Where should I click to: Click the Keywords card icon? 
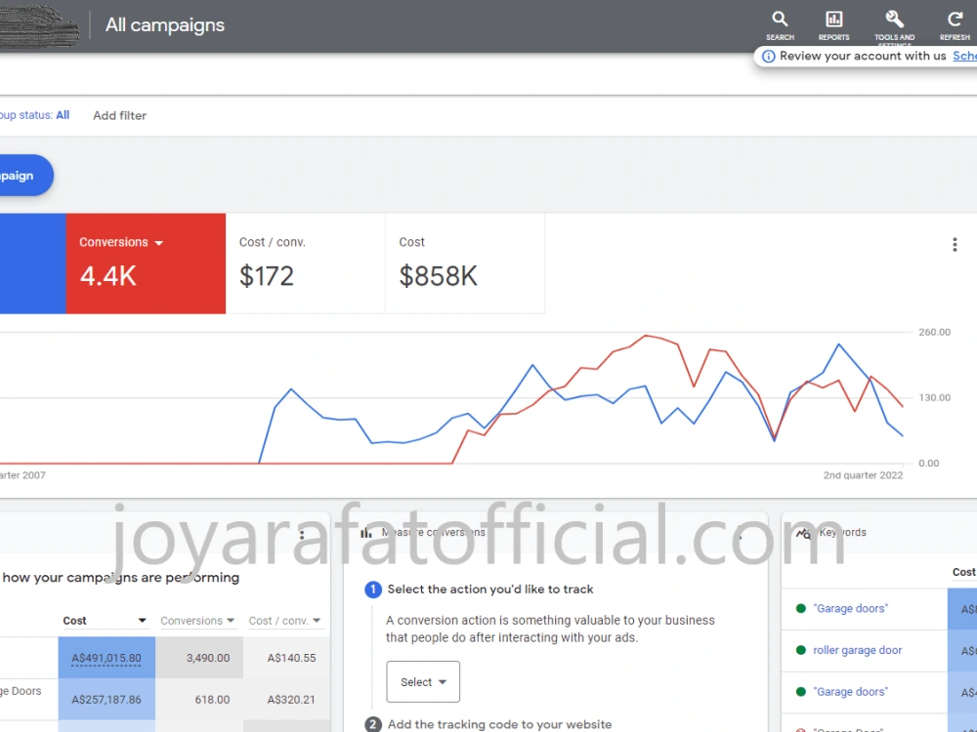[x=803, y=533]
